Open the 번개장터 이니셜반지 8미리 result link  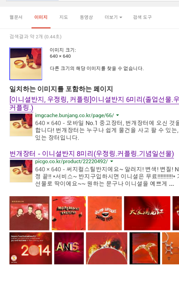point(92,154)
